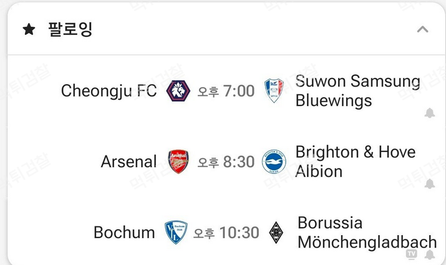Click the star icon beside 팔로잉

pos(29,29)
